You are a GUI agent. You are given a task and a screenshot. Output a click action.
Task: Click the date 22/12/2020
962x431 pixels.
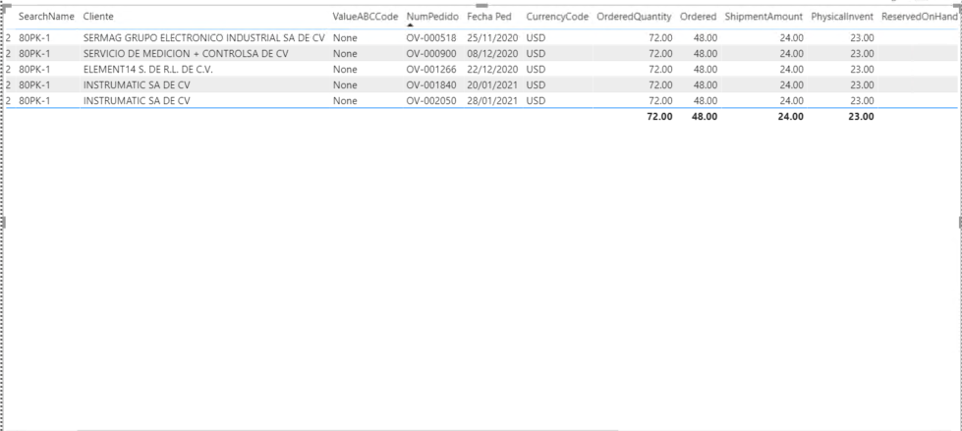tap(492, 70)
